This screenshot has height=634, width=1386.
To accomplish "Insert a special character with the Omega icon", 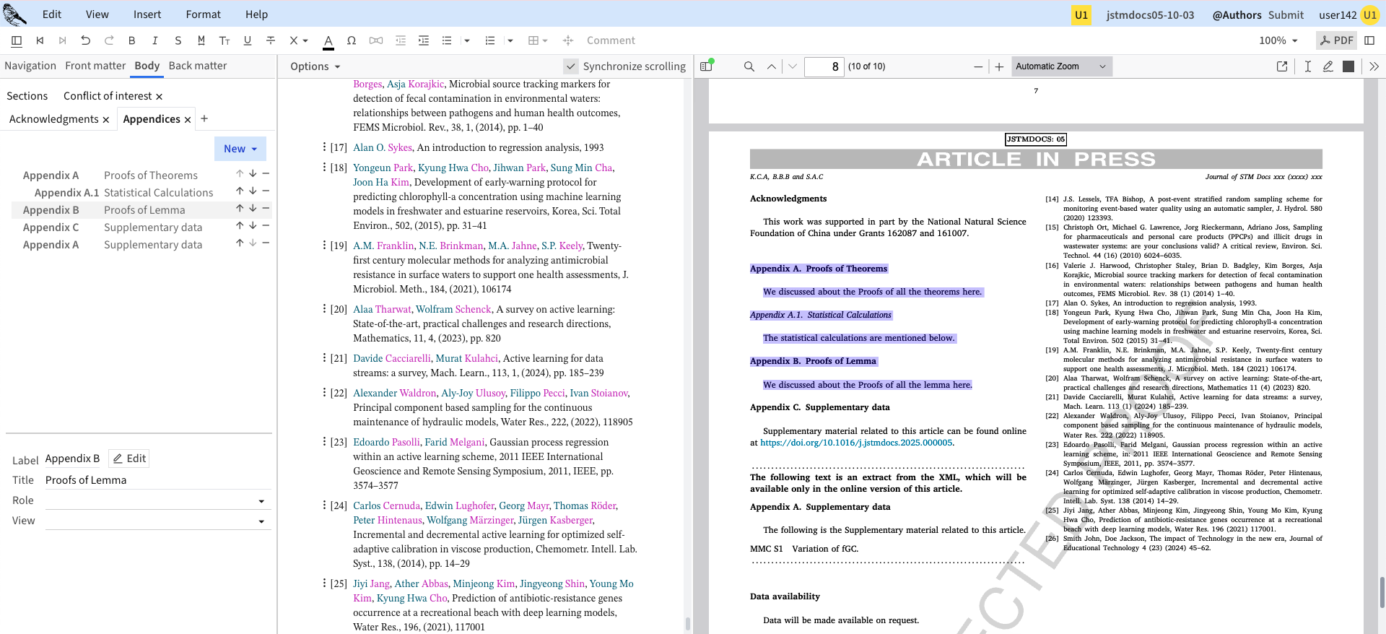I will click(x=352, y=40).
